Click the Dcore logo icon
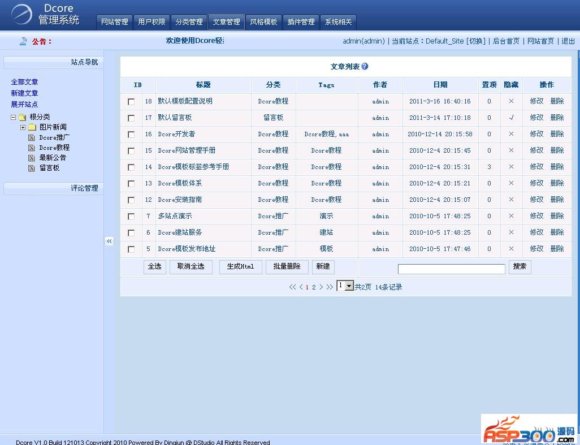The width and height of the screenshot is (580, 445). click(x=21, y=14)
